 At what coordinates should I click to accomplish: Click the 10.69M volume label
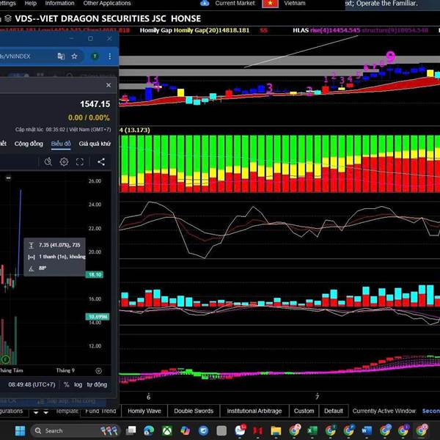click(x=97, y=317)
